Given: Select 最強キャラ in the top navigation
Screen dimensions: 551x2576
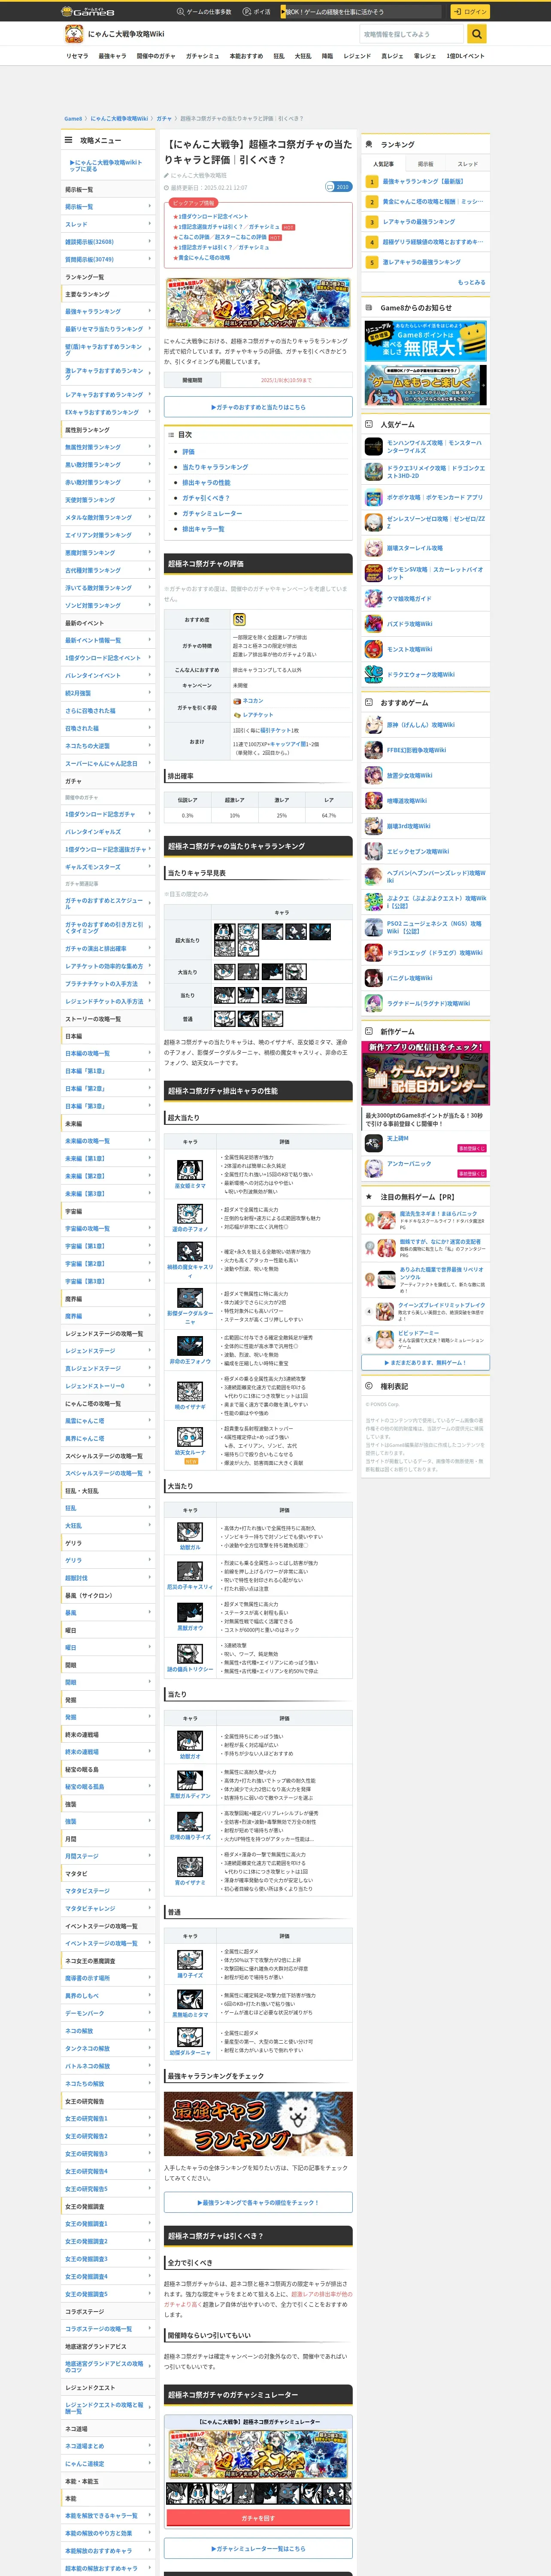Looking at the screenshot, I should (x=112, y=56).
